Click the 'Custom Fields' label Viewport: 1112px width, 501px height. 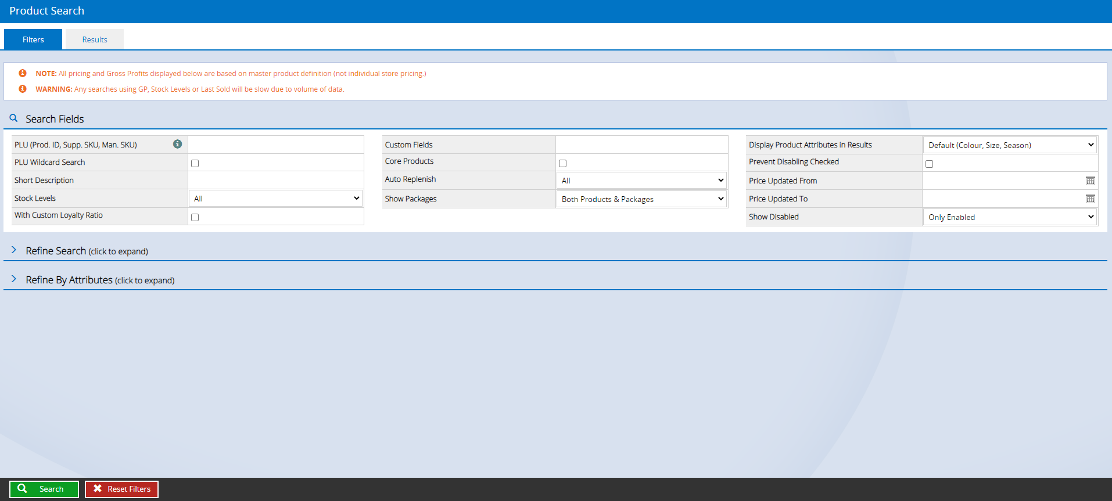[408, 145]
